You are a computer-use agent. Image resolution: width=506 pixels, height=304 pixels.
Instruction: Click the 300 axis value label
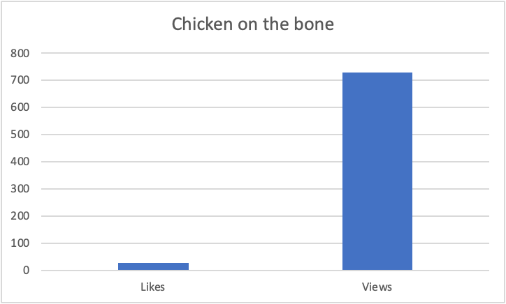pos(20,189)
